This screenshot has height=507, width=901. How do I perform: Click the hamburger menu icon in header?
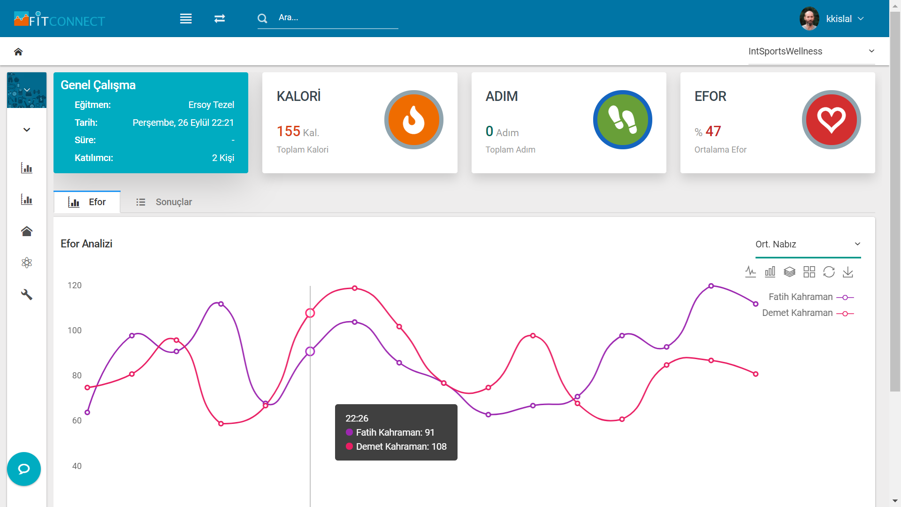pos(186,19)
